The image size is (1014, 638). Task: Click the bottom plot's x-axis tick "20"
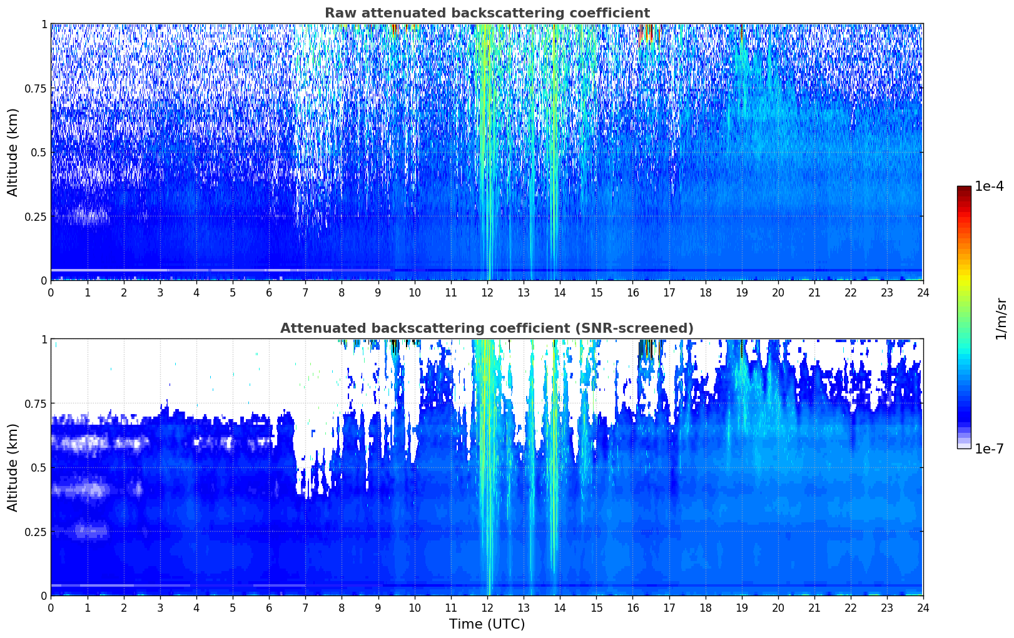(778, 607)
